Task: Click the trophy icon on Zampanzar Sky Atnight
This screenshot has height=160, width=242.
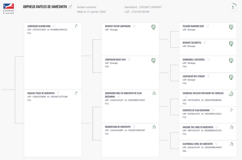Action: coord(231,77)
